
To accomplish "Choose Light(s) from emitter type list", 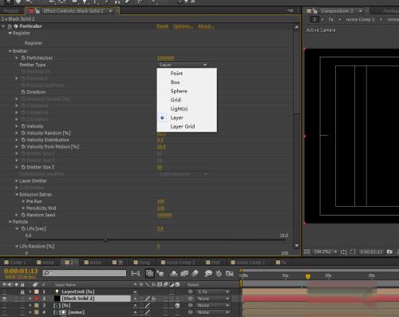I will pos(179,109).
